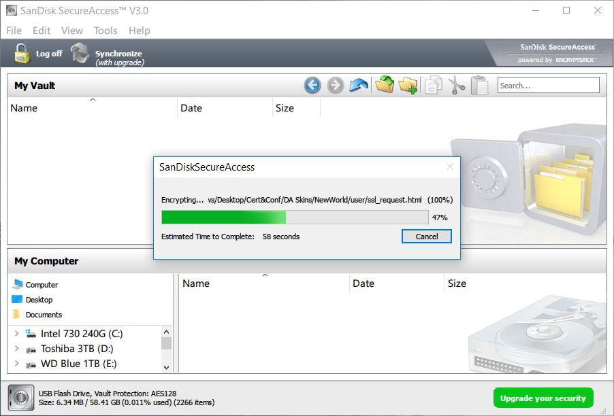This screenshot has width=614, height=416.
Task: Click the vault Search field
Action: [548, 85]
